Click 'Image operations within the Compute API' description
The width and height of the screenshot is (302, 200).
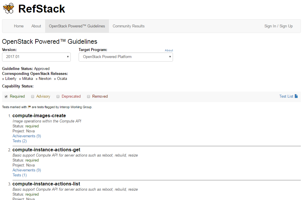point(47,121)
